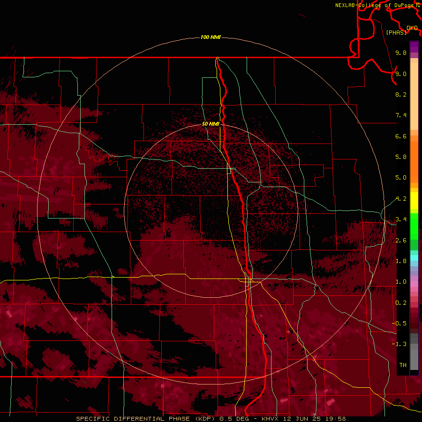Viewport: 422px width, 422px height.
Task: Click the bright green band of the color bar
Action: click(x=414, y=226)
